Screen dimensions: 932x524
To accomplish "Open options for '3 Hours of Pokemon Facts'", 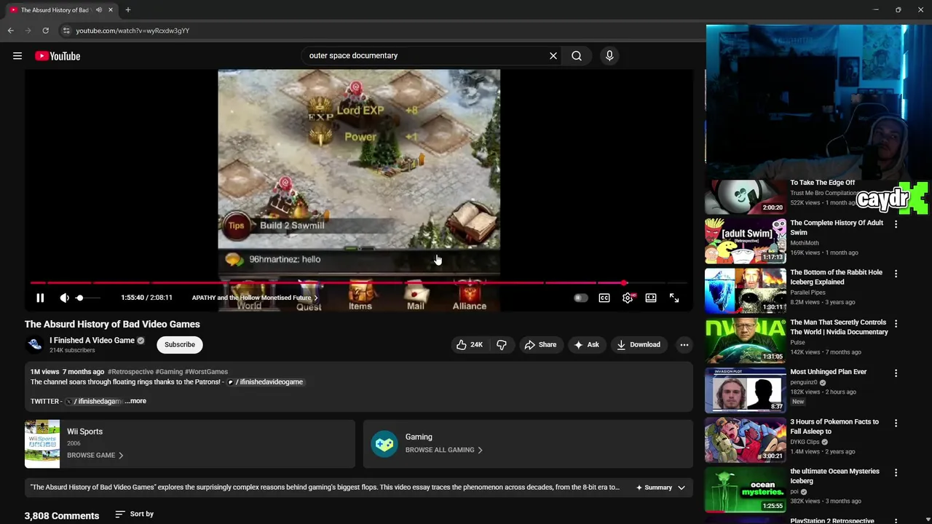I will (x=896, y=423).
